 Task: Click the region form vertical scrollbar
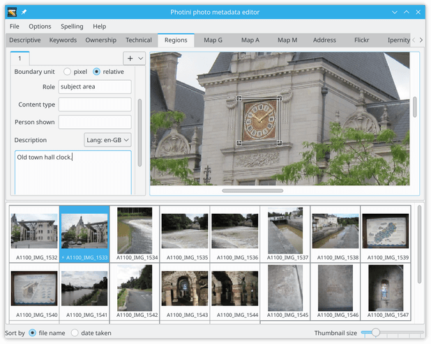click(x=139, y=132)
